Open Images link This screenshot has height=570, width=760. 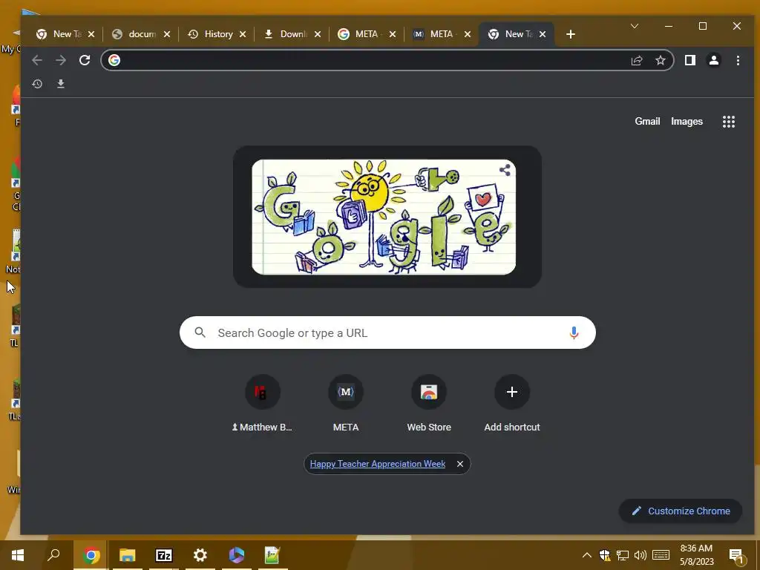point(687,122)
